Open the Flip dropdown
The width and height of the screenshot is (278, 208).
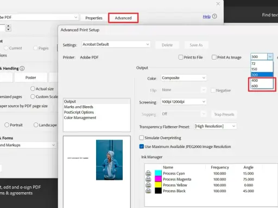[x=184, y=90]
